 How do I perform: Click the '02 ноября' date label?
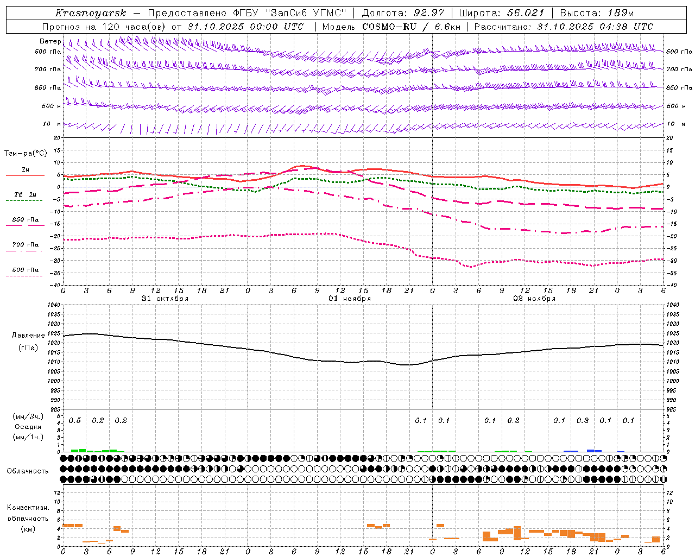coord(534,299)
